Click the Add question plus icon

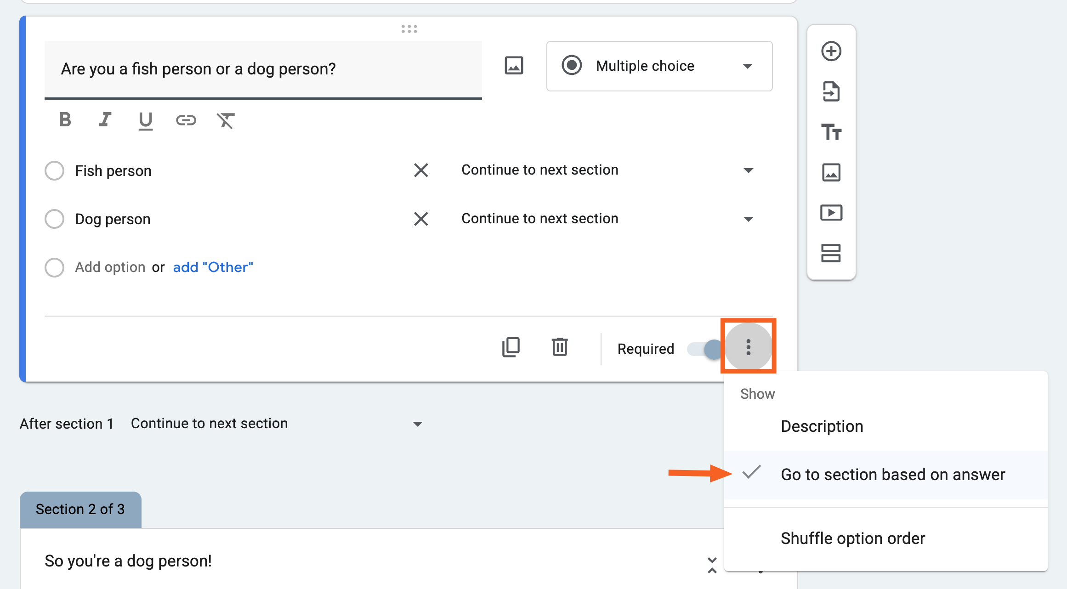831,51
